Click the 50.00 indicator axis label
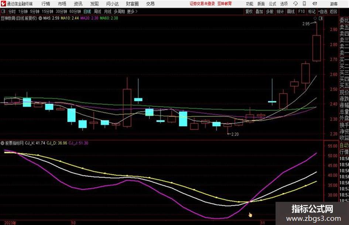The height and width of the screenshot is (225, 349). pyautogui.click(x=332, y=156)
